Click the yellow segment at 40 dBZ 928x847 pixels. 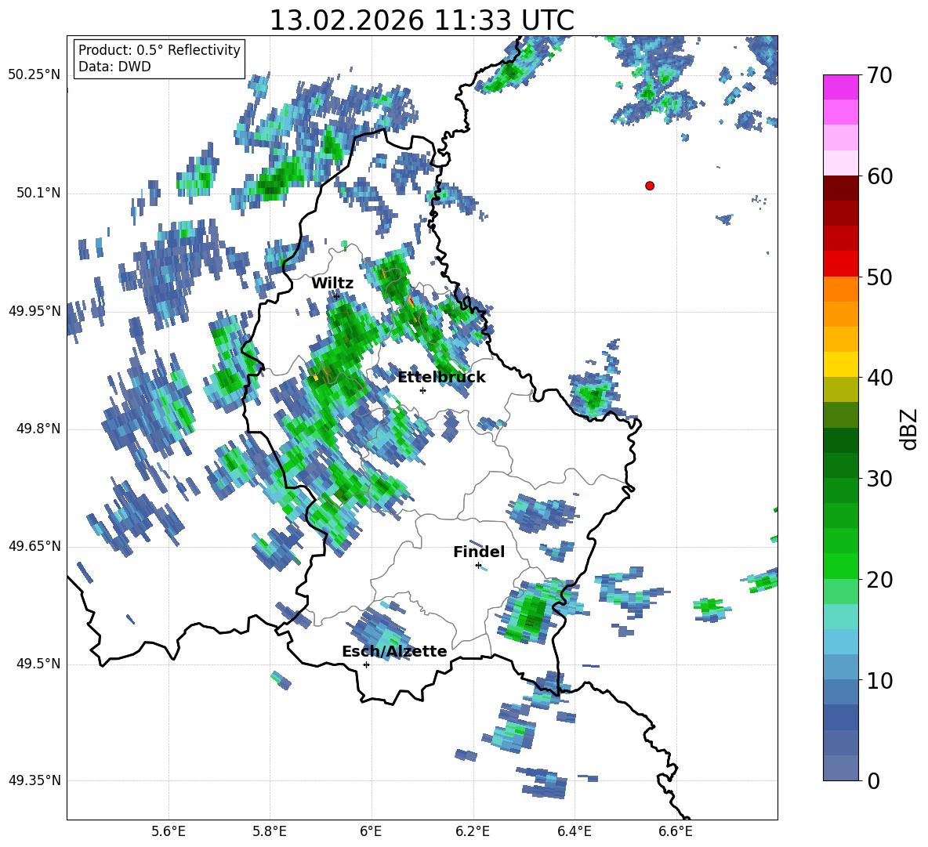point(840,364)
